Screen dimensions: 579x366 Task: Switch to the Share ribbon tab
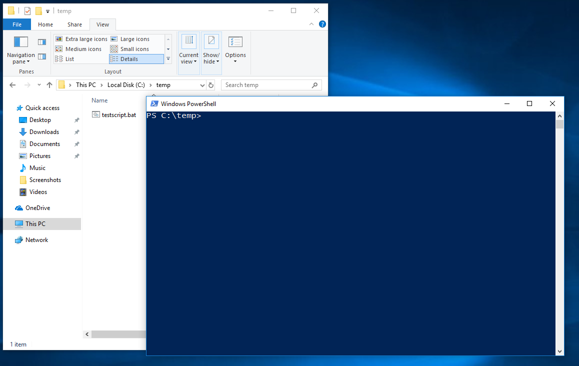[75, 24]
